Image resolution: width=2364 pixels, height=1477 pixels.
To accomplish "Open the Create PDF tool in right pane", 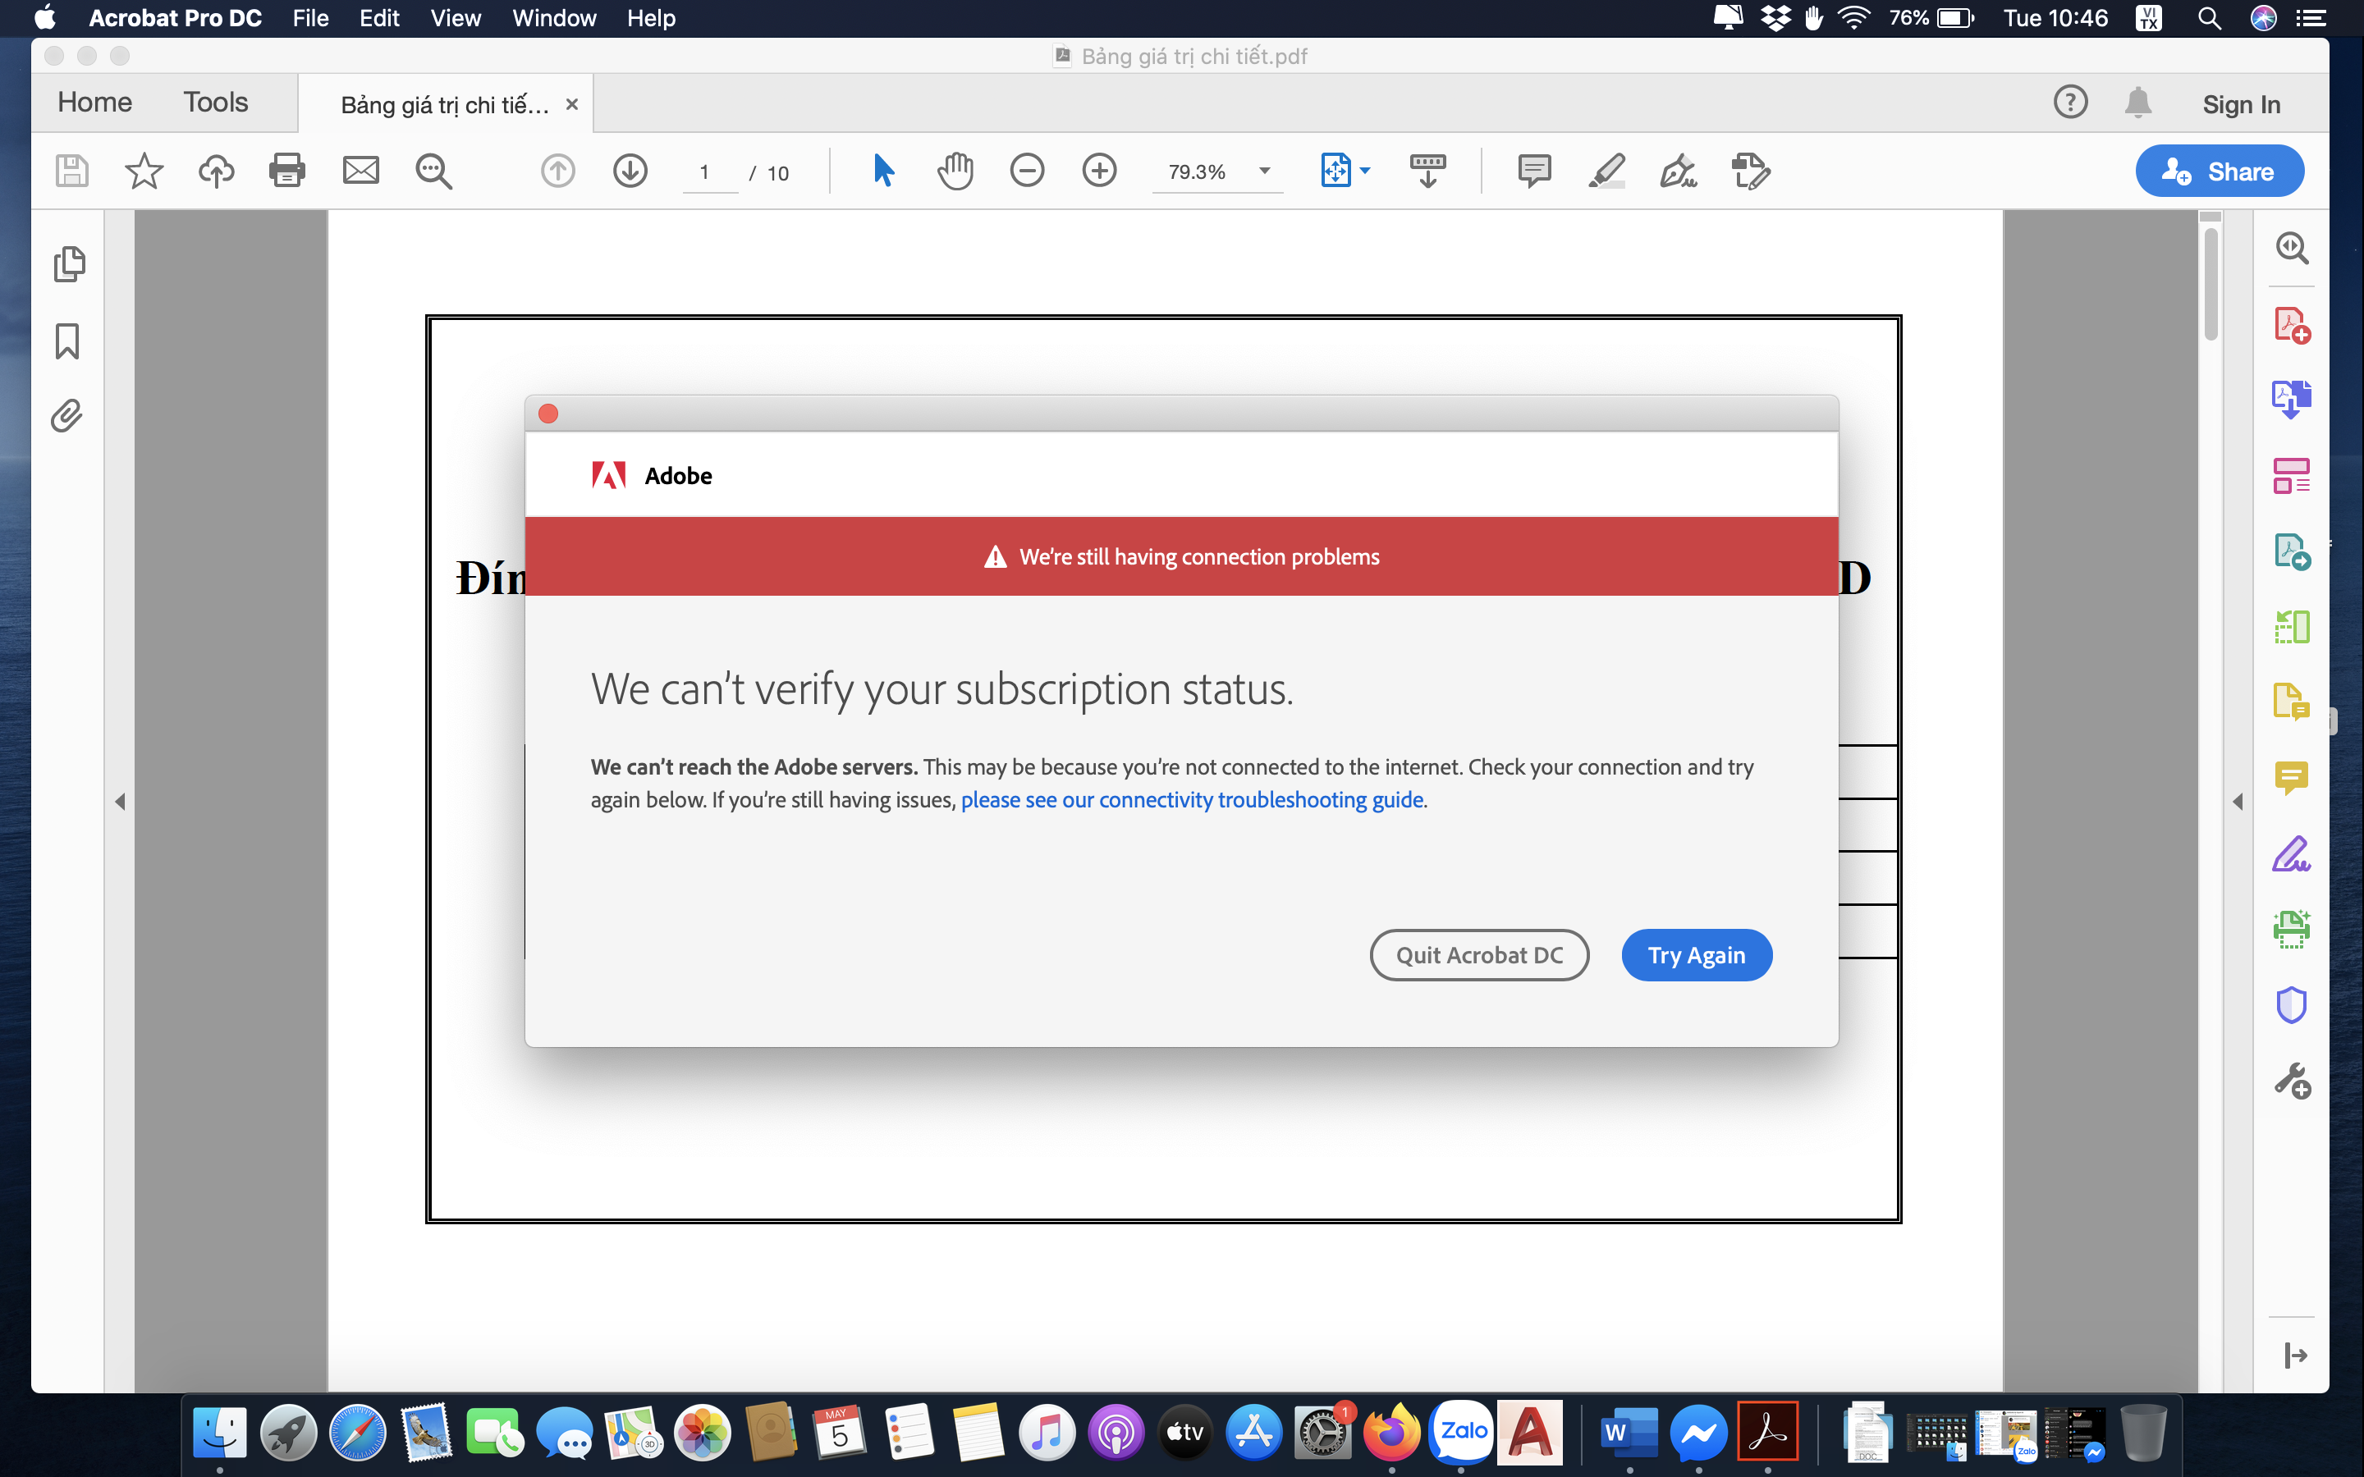I will click(2292, 324).
